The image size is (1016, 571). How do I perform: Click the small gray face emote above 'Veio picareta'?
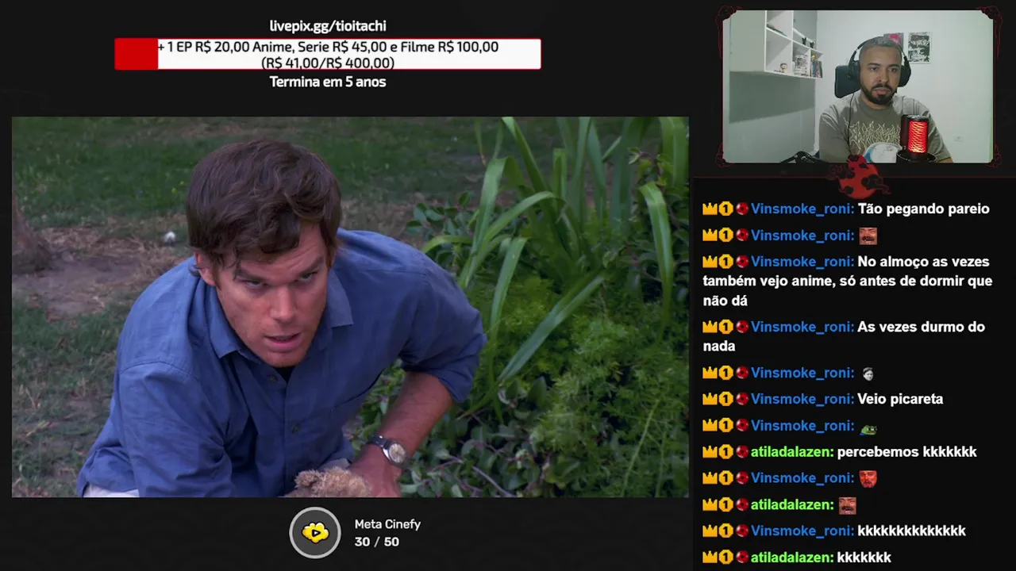(868, 373)
